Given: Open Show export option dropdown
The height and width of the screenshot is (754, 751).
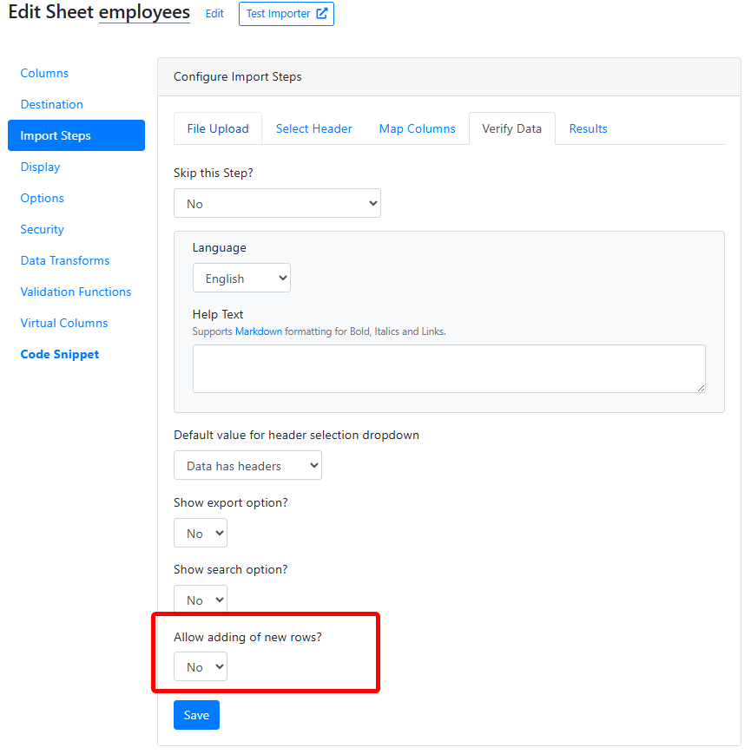Looking at the screenshot, I should (201, 533).
